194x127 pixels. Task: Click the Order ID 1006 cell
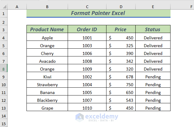click(x=87, y=53)
